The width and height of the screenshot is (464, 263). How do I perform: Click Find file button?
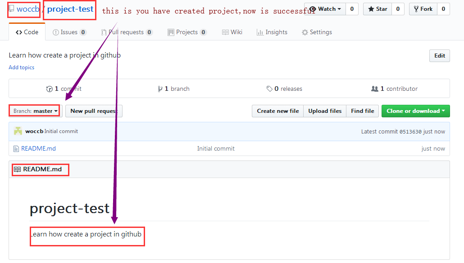click(363, 111)
